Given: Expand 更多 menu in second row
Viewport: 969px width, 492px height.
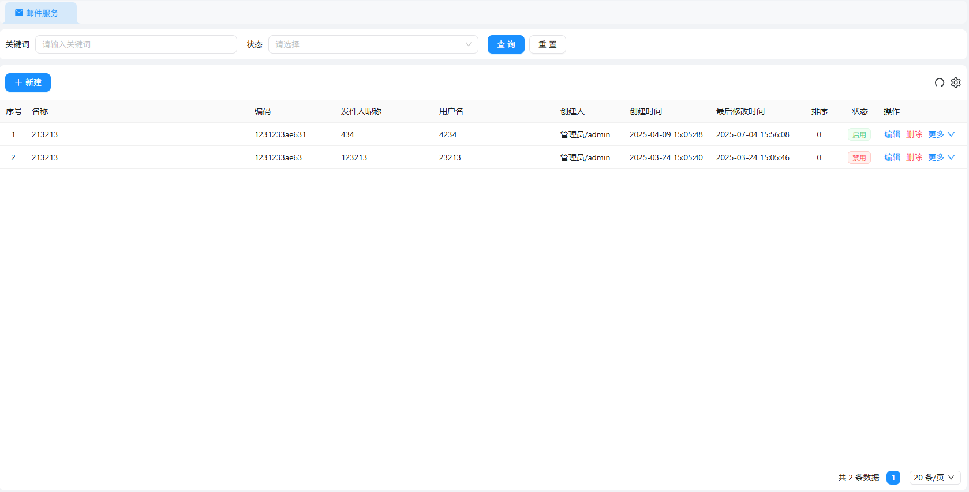Looking at the screenshot, I should point(941,157).
